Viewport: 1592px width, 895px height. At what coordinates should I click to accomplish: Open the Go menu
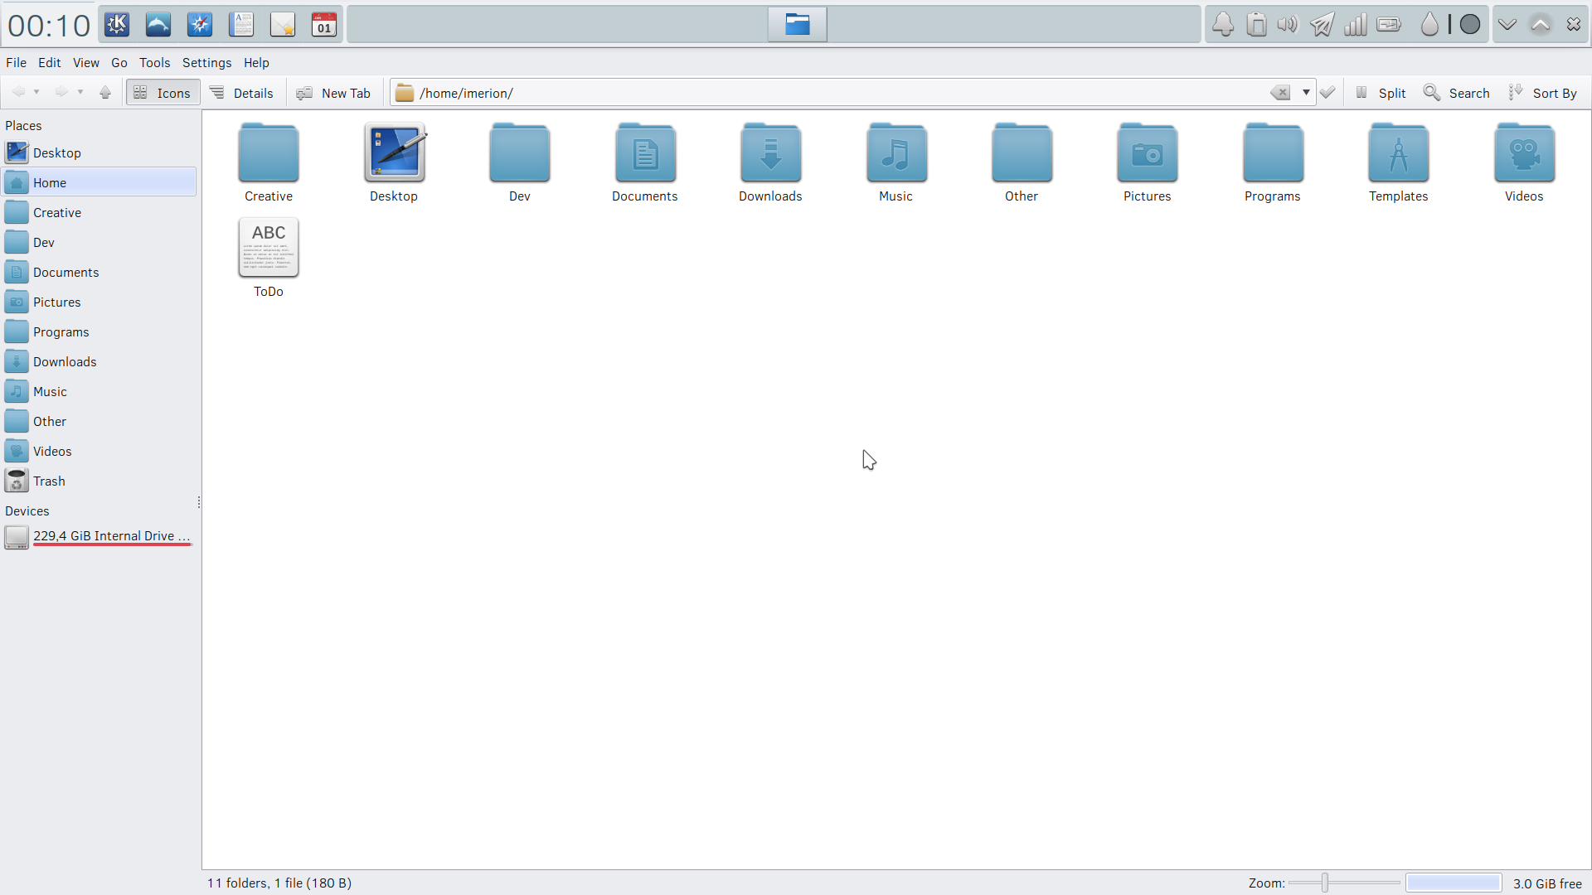coord(119,62)
